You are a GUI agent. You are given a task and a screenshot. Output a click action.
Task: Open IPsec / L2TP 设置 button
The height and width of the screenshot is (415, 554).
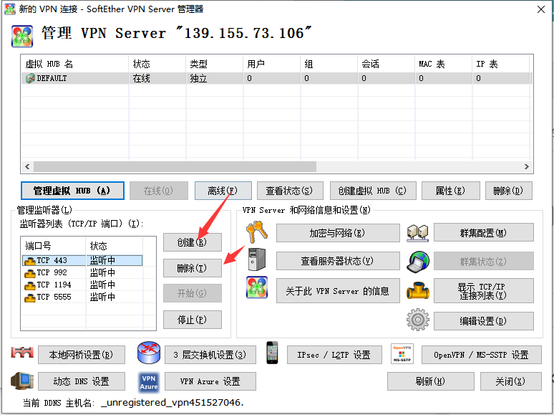334,355
